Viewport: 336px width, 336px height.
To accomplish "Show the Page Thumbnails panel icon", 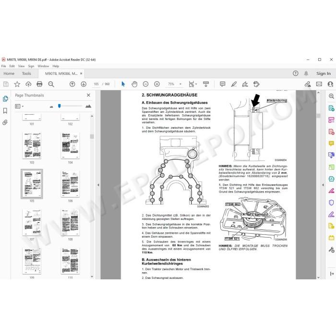I will pyautogui.click(x=5, y=98).
